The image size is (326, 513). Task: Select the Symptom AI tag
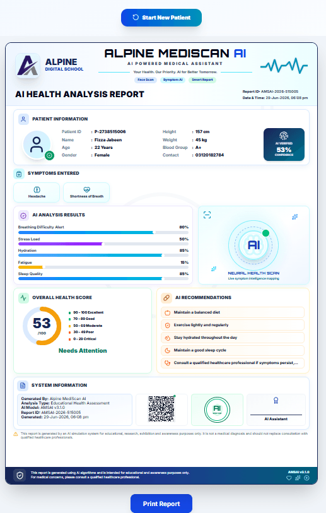click(173, 80)
